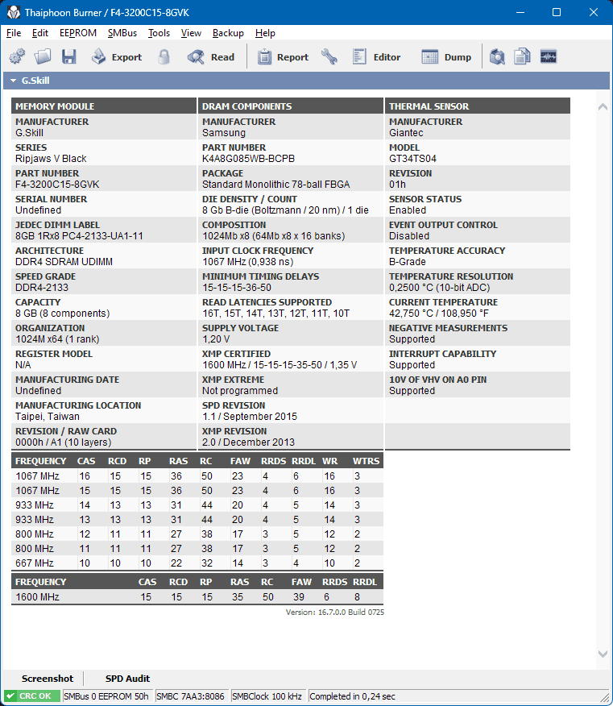Click the THERMAL SENSOR column header
This screenshot has height=706, width=613.
click(478, 106)
